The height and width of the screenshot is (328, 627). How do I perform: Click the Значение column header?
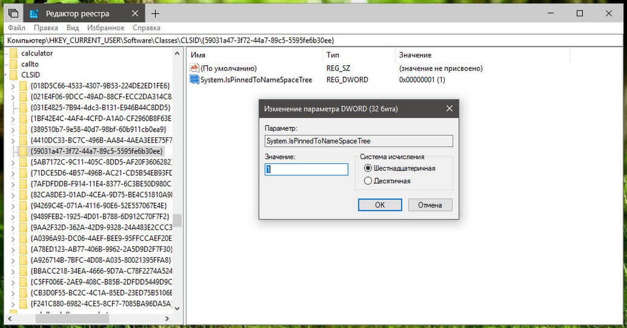click(415, 55)
